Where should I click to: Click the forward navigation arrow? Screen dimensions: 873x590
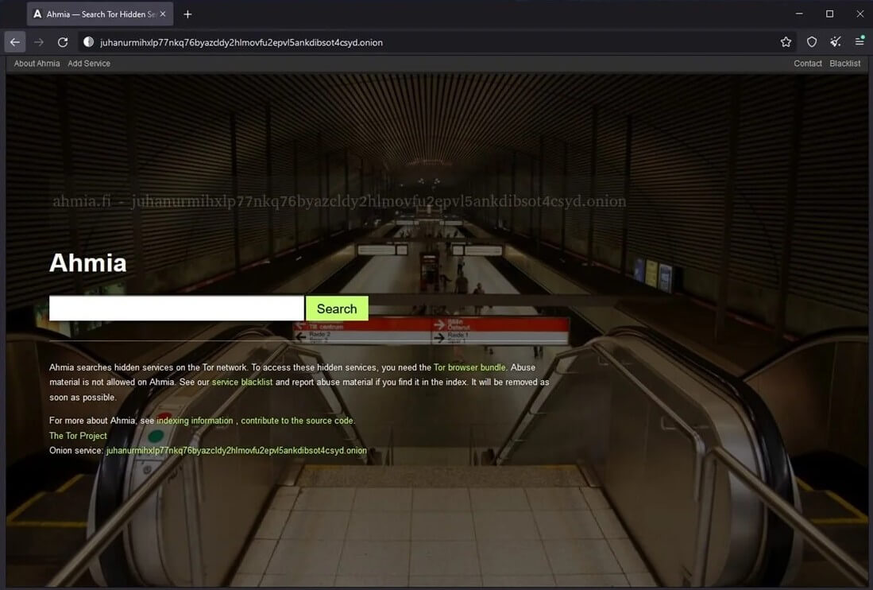pyautogui.click(x=38, y=41)
